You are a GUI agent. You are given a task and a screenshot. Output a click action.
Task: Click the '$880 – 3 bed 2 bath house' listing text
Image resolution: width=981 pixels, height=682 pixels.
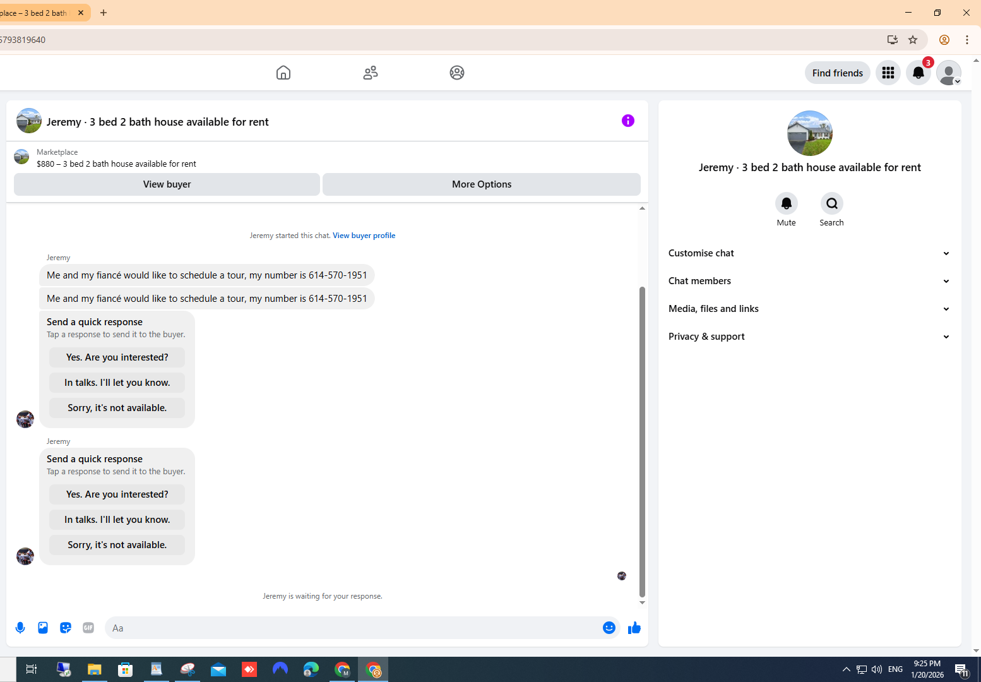tap(116, 164)
